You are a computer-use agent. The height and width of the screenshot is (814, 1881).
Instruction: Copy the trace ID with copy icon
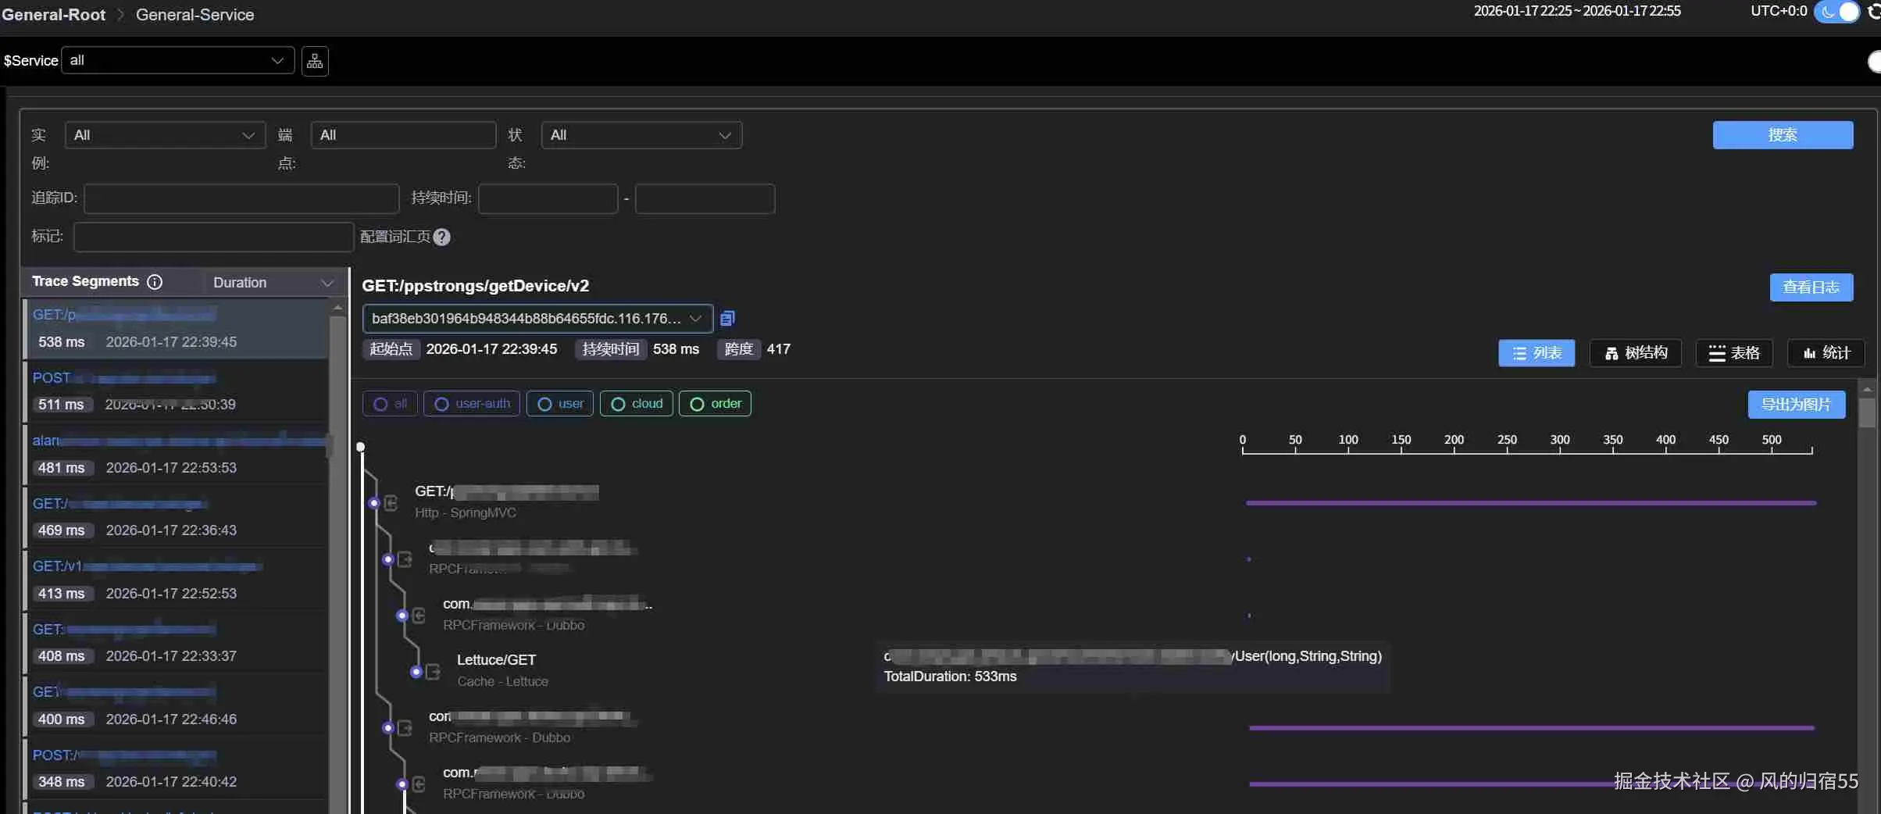(727, 319)
